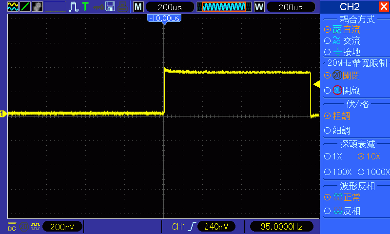Turn 20MHz bandwidth limit on (開啟)
This screenshot has height=234, width=390.
click(342, 90)
